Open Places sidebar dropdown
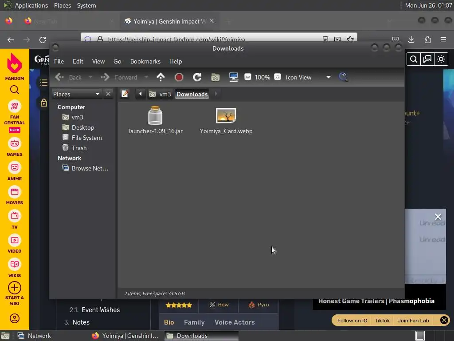This screenshot has height=341, width=454. (x=76, y=94)
